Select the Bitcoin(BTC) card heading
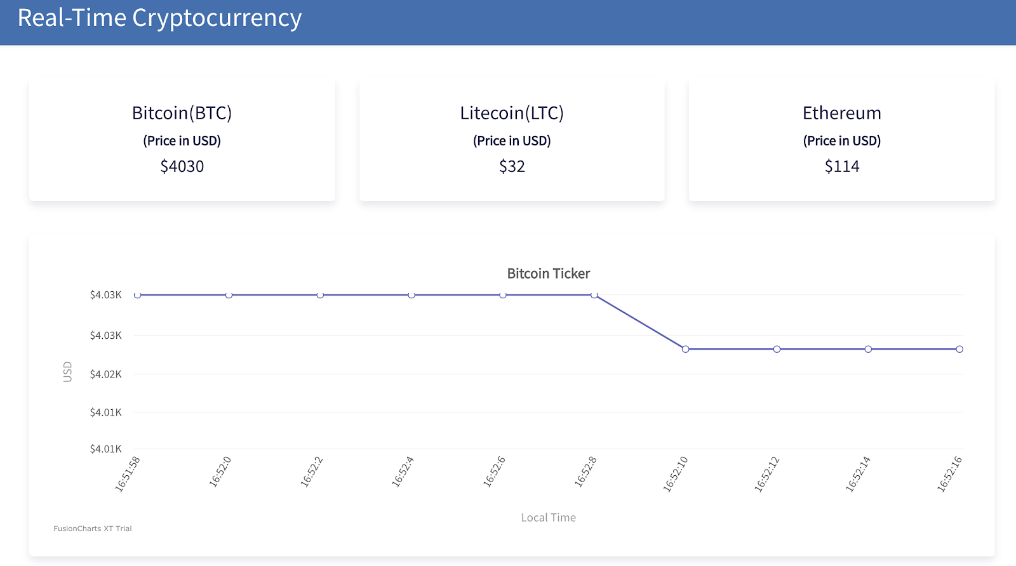The width and height of the screenshot is (1016, 566). tap(182, 113)
